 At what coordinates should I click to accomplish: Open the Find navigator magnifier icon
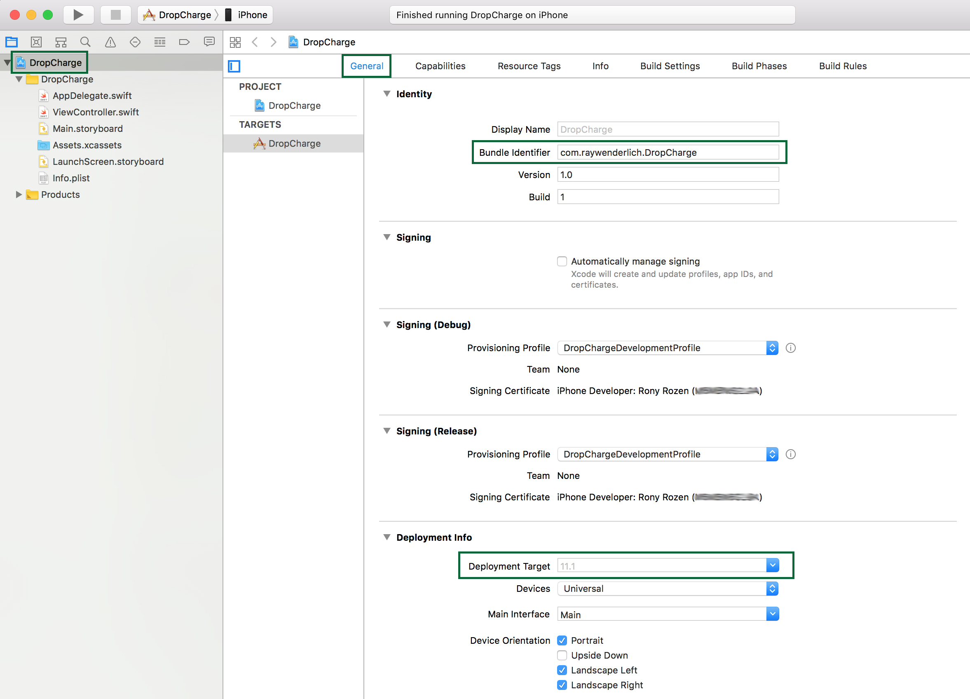(x=86, y=42)
